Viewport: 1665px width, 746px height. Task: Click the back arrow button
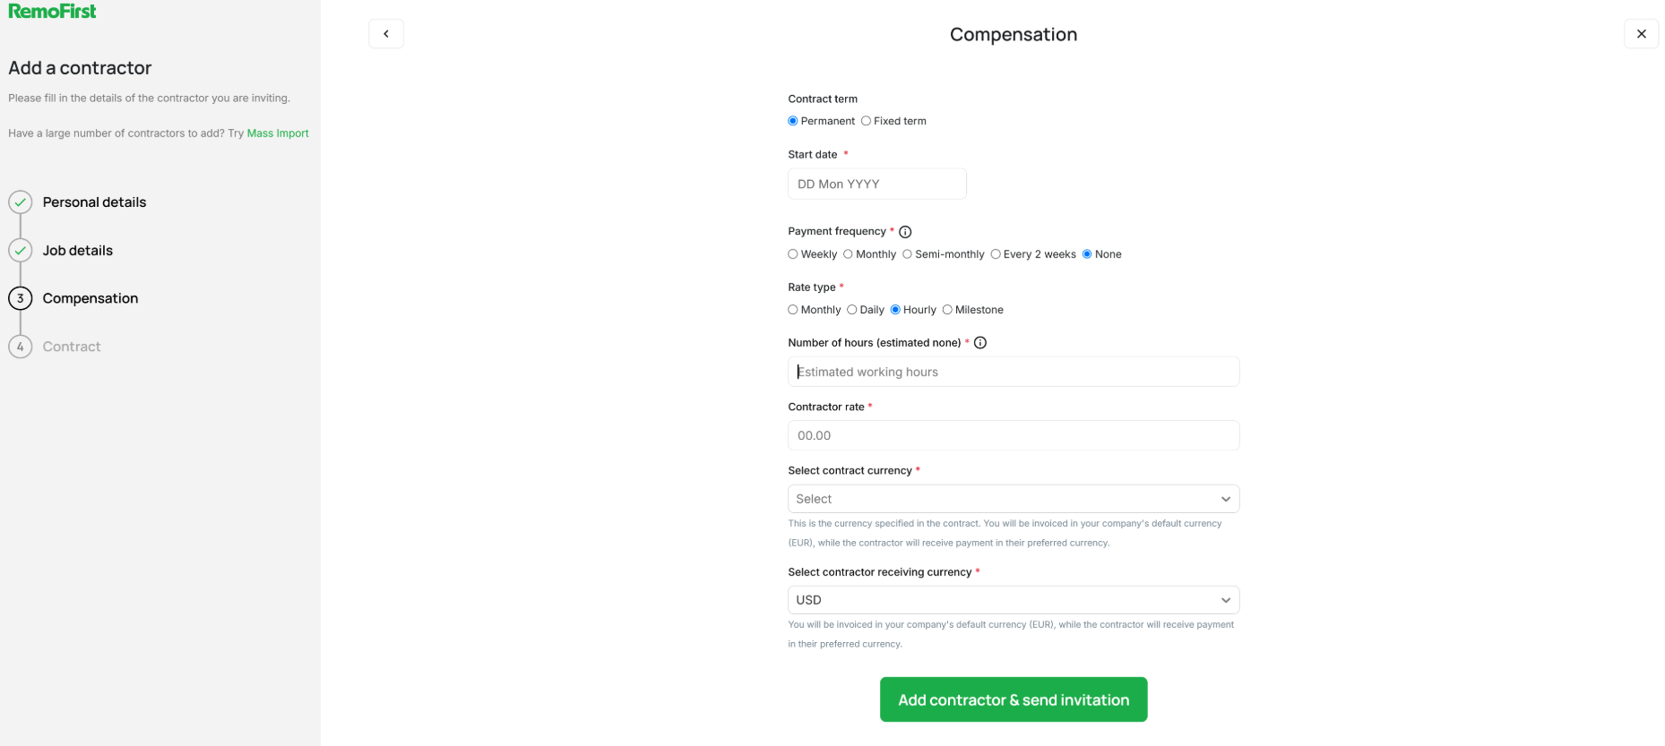pyautogui.click(x=386, y=34)
